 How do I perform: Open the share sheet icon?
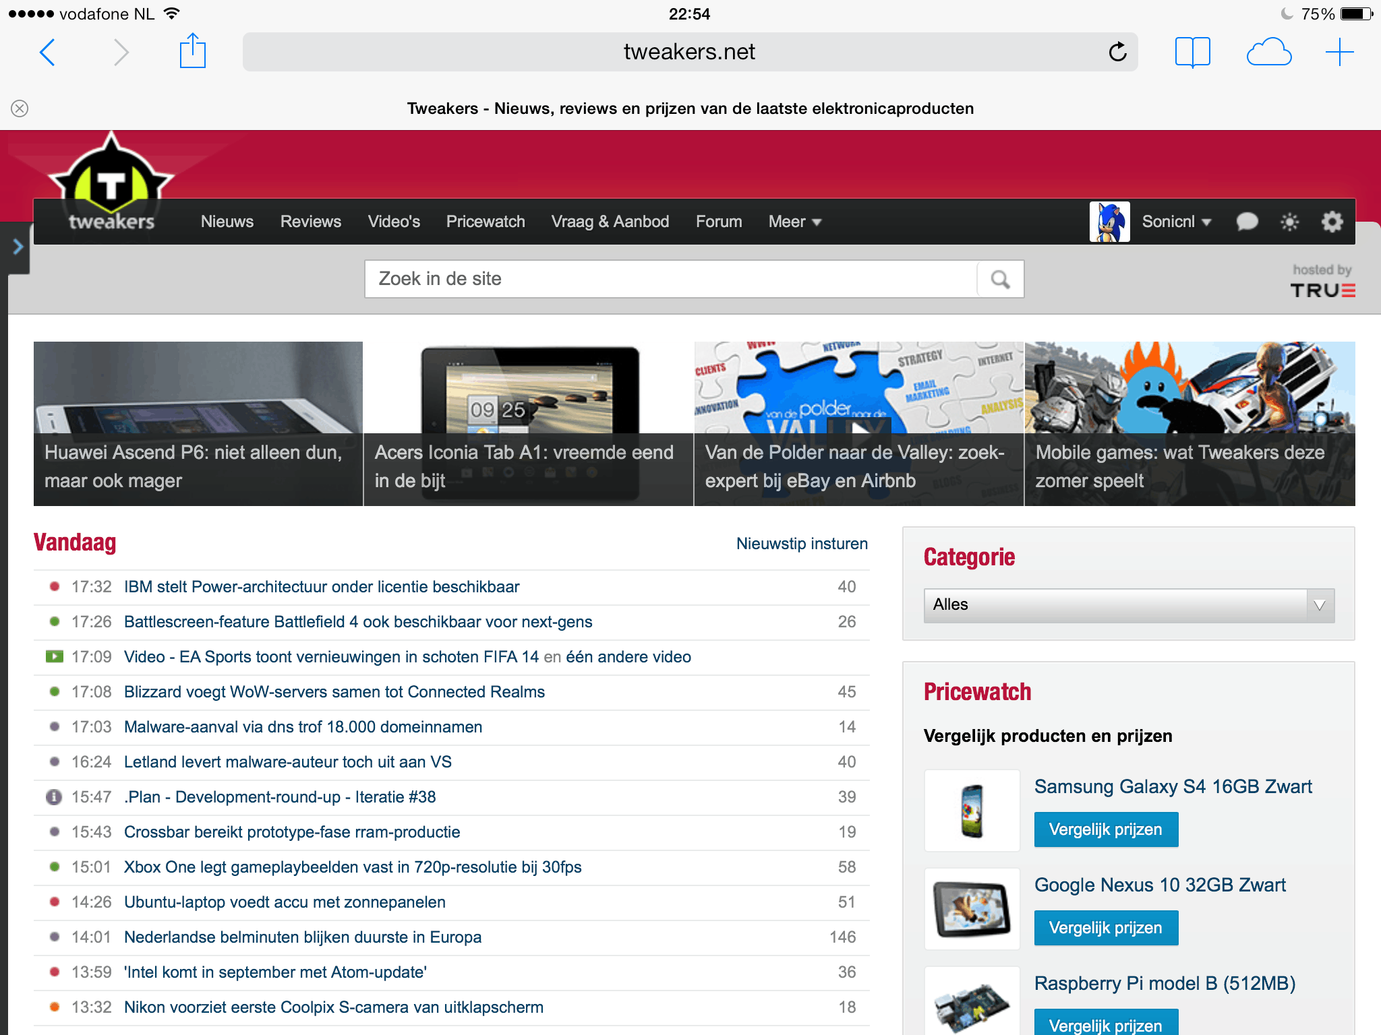pos(192,51)
